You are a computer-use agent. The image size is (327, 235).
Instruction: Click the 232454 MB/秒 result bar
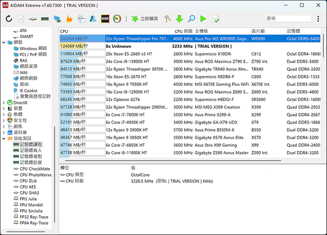[x=82, y=39]
